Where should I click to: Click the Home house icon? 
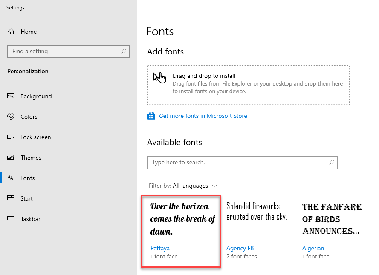[x=11, y=32]
